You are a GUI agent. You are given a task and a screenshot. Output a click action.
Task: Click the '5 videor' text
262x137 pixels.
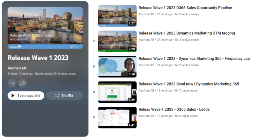(13, 74)
